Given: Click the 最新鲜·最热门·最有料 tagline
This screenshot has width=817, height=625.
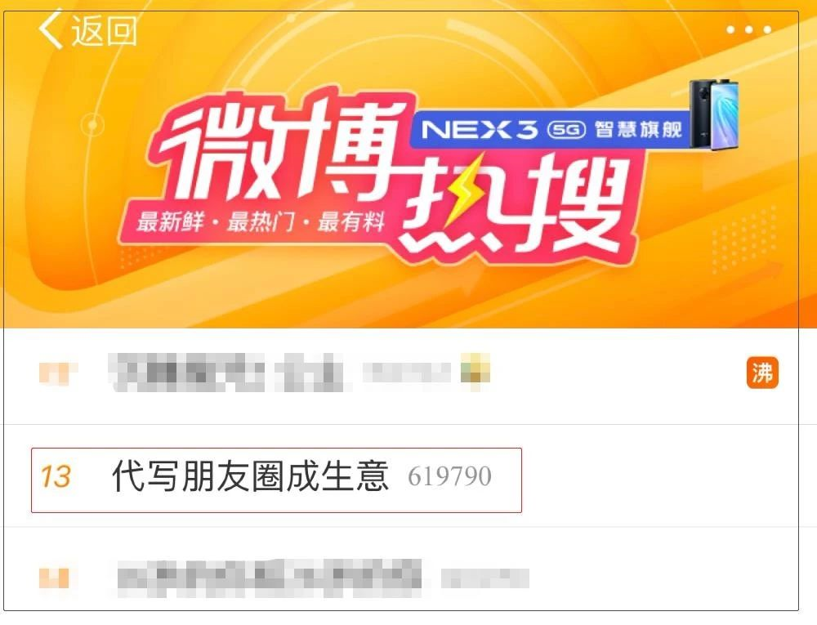Looking at the screenshot, I should (x=261, y=221).
